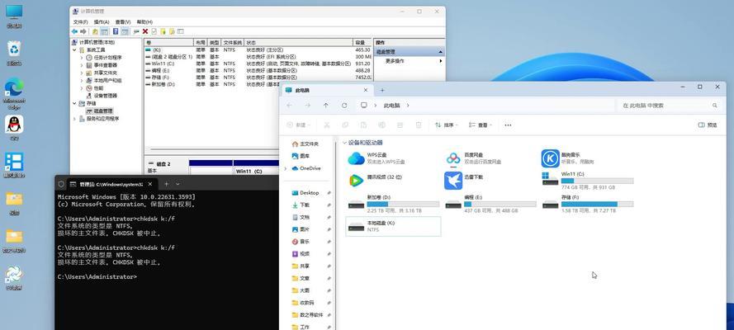
Task: Open 下载 in Explorer sidebar
Action: point(305,205)
